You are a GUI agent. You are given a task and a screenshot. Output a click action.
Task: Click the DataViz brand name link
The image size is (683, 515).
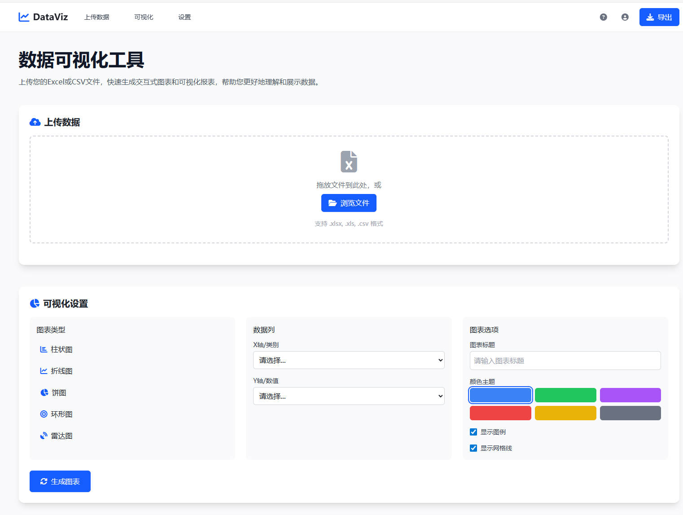(x=50, y=17)
